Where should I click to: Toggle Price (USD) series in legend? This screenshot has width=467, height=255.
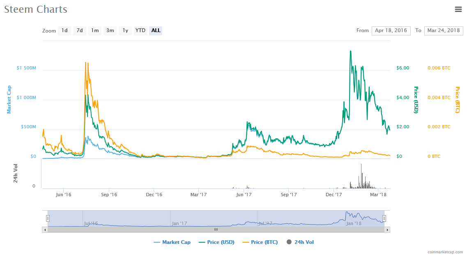(216, 242)
